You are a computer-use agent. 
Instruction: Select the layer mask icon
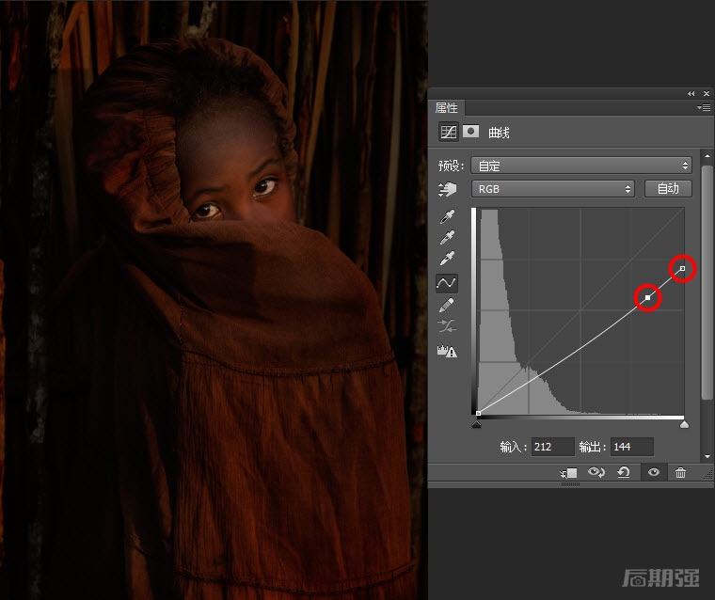click(470, 132)
